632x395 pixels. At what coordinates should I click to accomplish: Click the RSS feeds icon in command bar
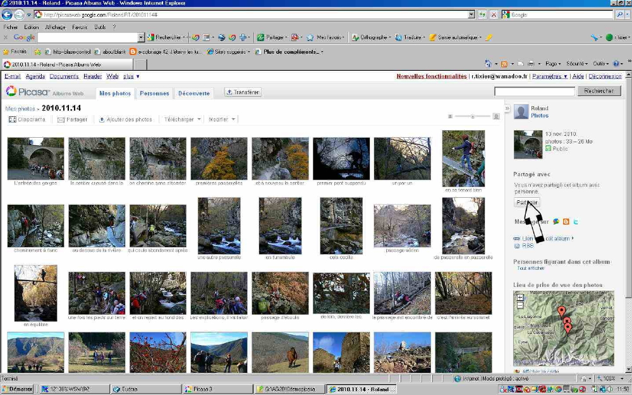[504, 64]
